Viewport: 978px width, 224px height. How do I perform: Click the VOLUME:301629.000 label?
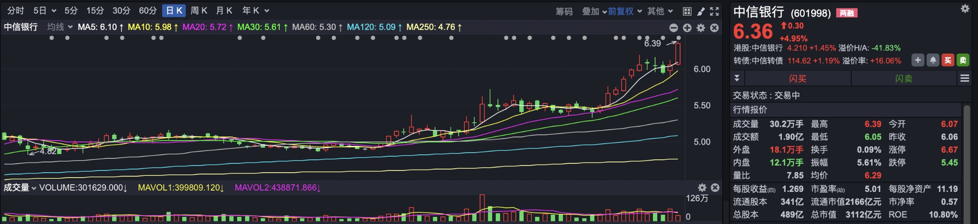tap(84, 188)
